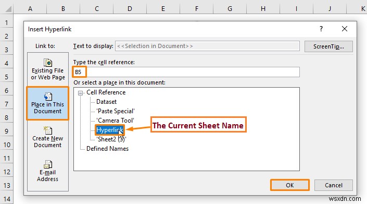
Task: Select row 4 header
Action: pyautogui.click(x=7, y=64)
